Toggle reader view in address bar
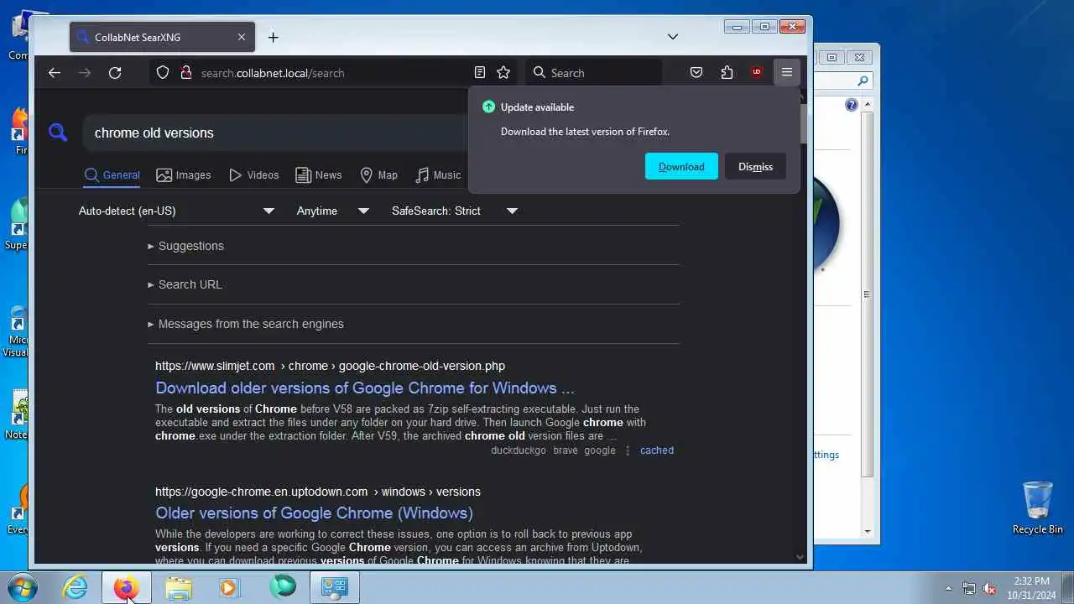1074x604 pixels. [x=480, y=73]
